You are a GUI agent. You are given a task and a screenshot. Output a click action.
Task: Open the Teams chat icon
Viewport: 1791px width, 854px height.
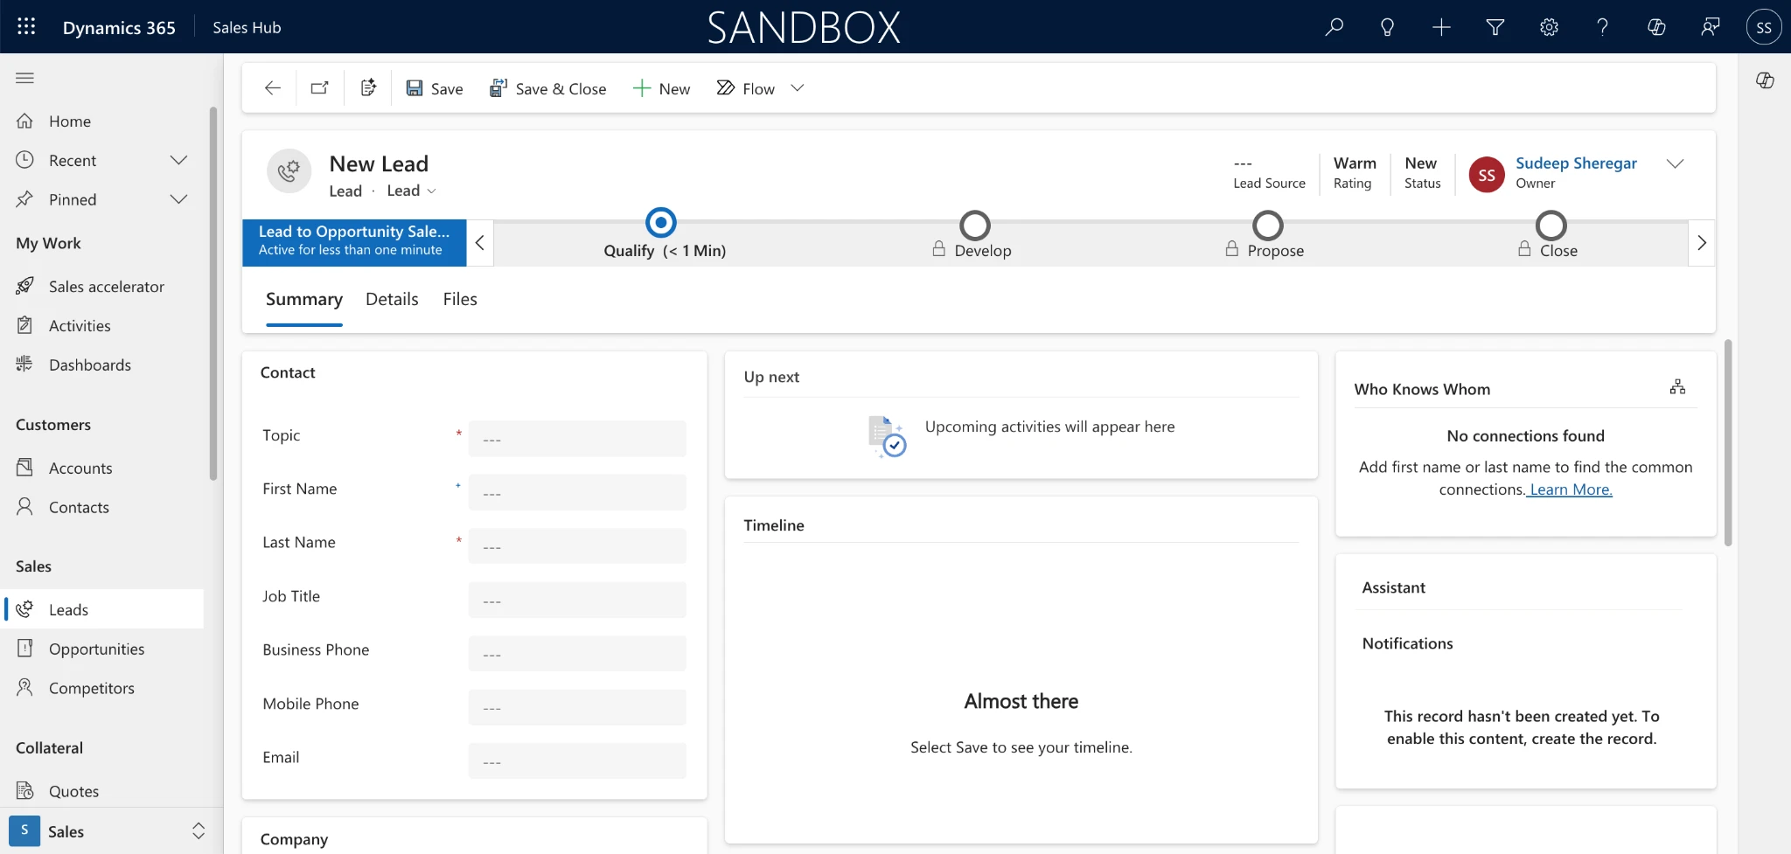tap(1710, 27)
